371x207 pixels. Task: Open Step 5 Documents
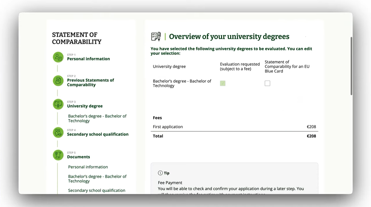[x=78, y=157]
